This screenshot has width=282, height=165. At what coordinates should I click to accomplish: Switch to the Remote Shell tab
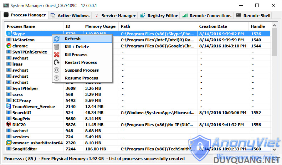tap(253, 16)
